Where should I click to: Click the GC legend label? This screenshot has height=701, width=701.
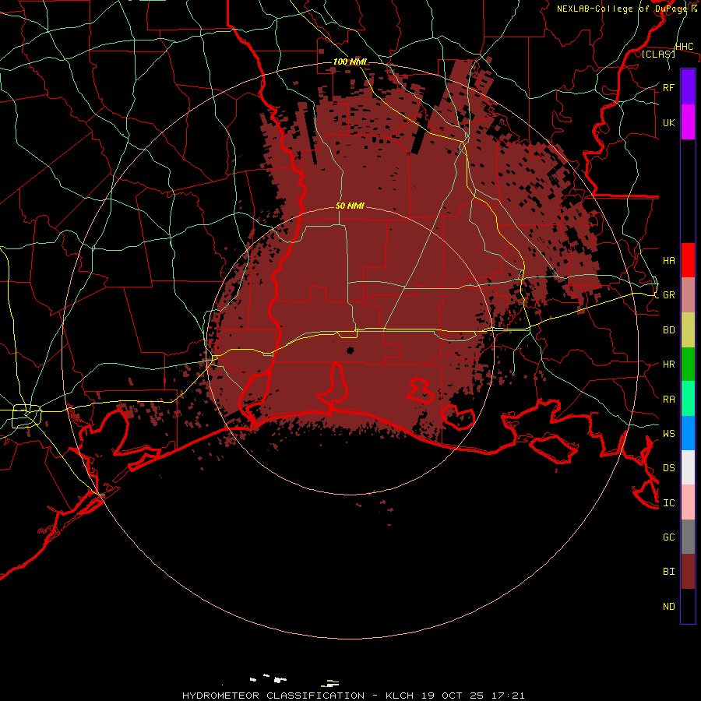669,537
